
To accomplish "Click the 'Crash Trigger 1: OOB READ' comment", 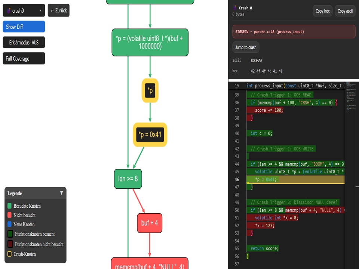I will (x=281, y=95).
